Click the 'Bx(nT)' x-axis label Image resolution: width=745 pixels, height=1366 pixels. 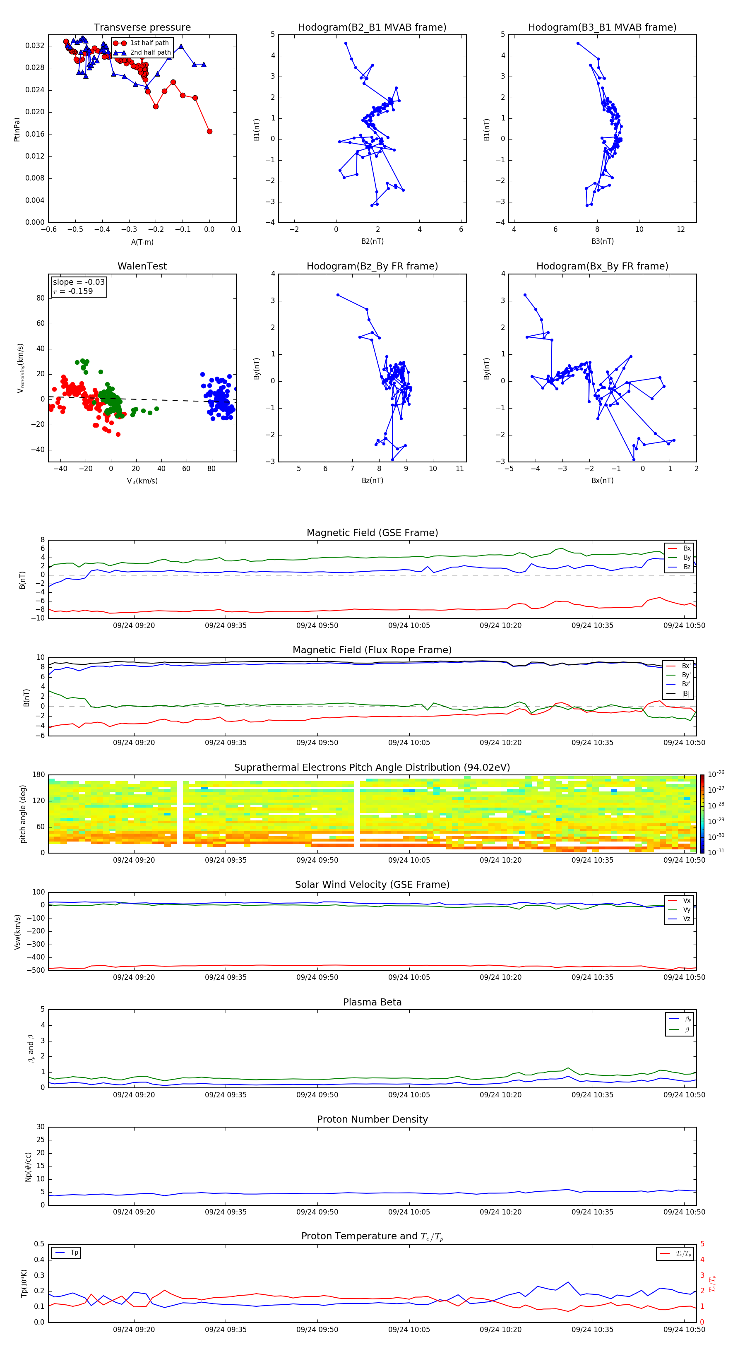pyautogui.click(x=602, y=481)
